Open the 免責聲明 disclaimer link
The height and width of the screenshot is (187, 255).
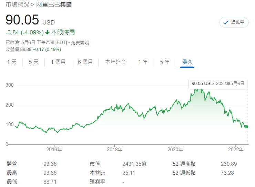click(x=80, y=43)
